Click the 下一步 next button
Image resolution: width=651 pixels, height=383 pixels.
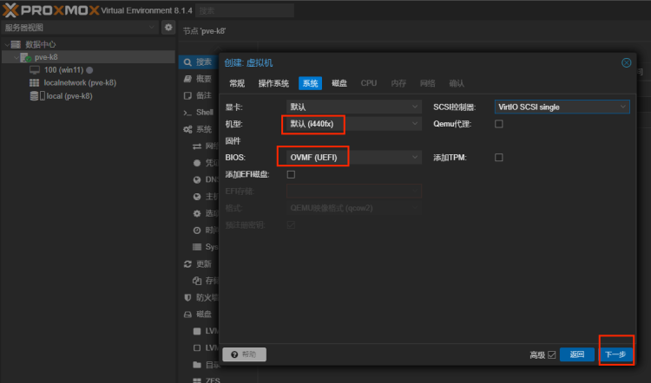click(615, 354)
